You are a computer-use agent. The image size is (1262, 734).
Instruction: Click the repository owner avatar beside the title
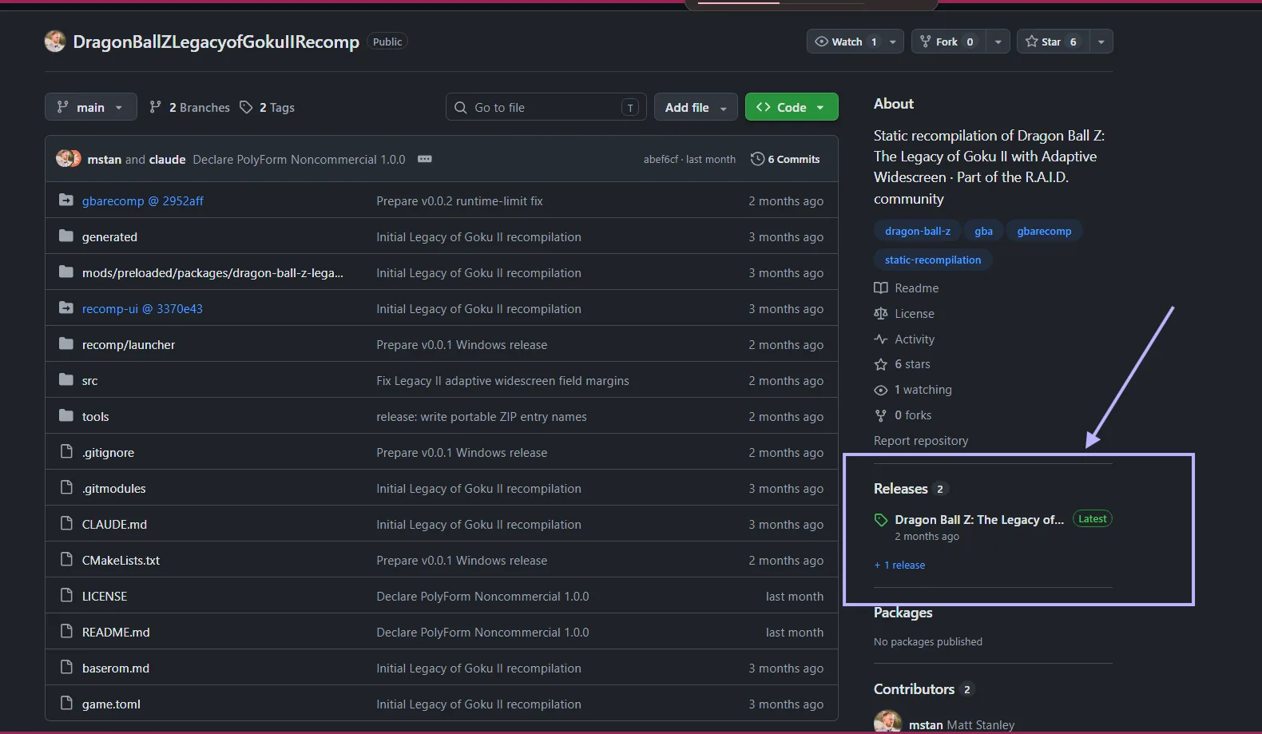(55, 42)
